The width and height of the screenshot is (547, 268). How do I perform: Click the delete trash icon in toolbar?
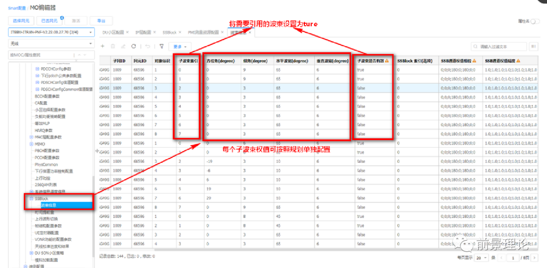[x=113, y=46]
